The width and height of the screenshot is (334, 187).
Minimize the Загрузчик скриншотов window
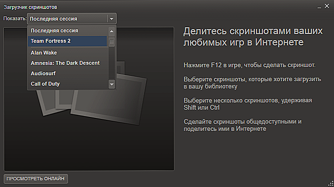coord(319,7)
